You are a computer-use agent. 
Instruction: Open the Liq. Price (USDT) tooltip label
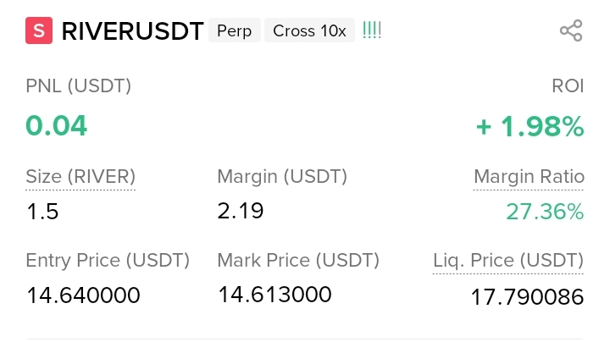click(508, 261)
